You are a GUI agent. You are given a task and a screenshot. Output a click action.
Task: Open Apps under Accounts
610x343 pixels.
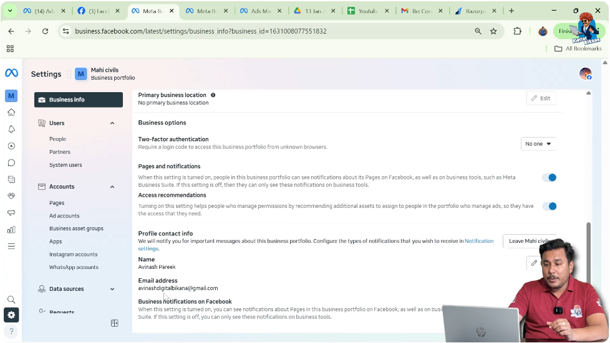pos(56,242)
